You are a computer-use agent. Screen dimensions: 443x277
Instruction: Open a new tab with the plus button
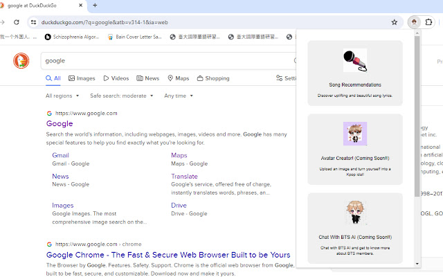coord(95,5)
